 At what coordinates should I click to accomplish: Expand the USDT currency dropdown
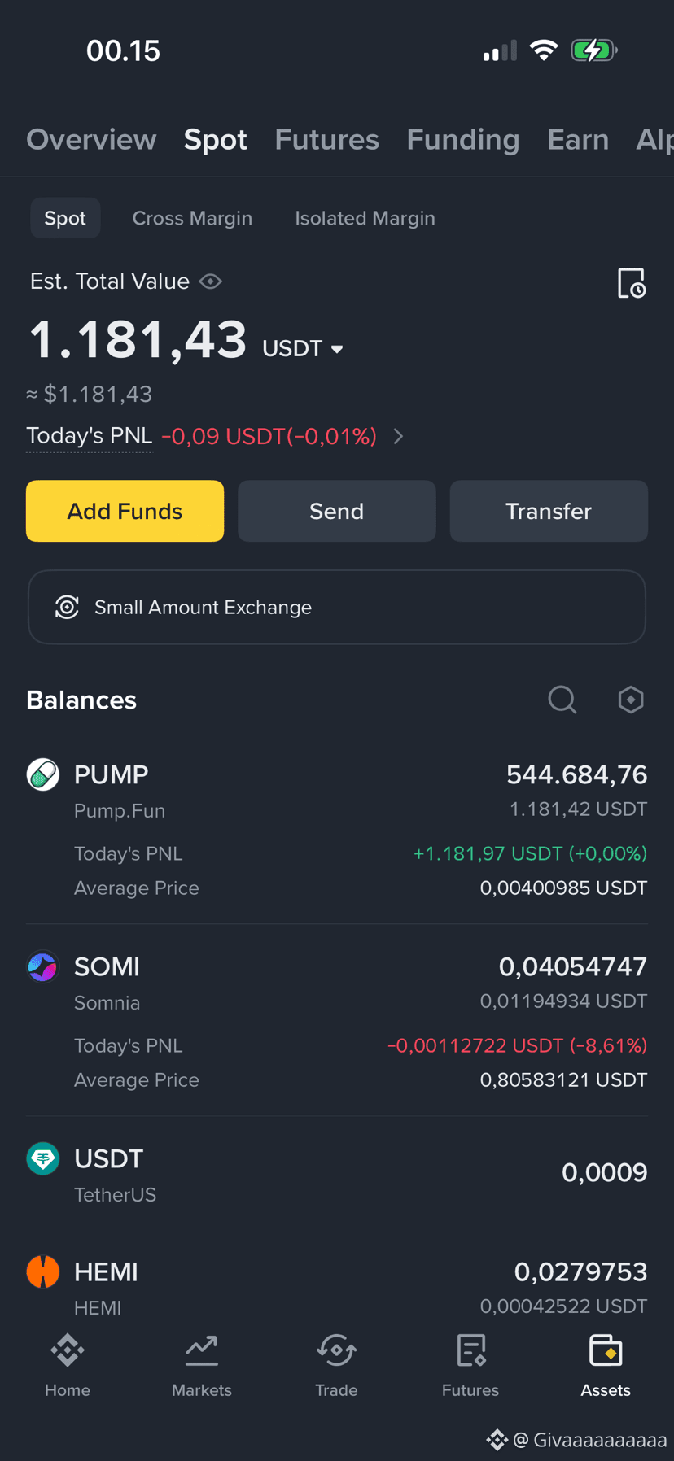point(303,349)
